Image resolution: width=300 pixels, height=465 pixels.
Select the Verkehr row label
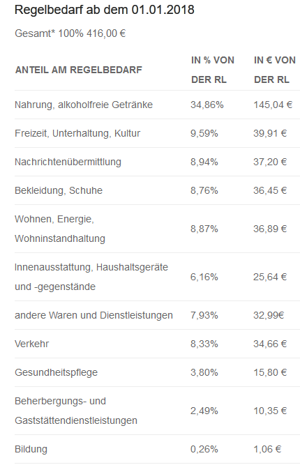coord(32,344)
